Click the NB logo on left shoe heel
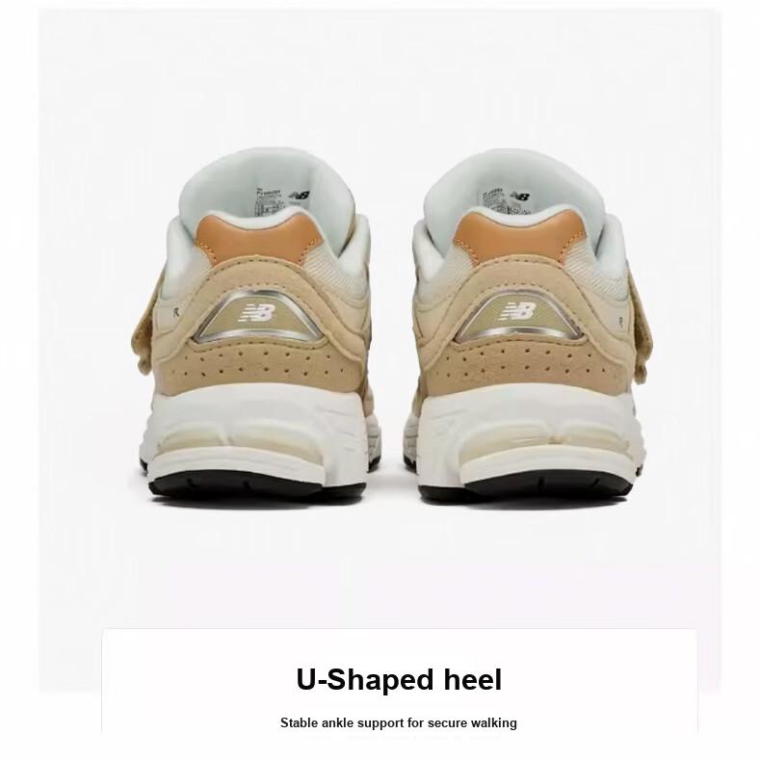Viewport: 760px width, 760px height. coord(257,313)
